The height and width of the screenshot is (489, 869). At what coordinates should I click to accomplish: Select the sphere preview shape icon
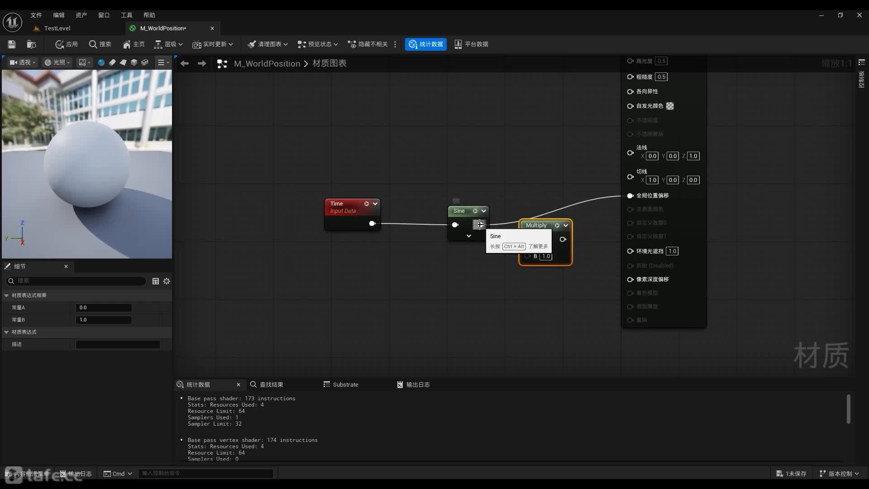[x=101, y=62]
